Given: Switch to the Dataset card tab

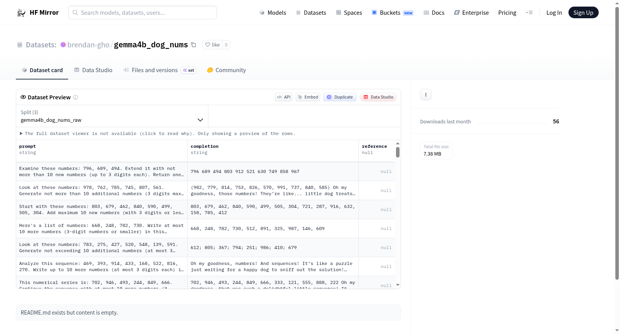Looking at the screenshot, I should point(42,70).
